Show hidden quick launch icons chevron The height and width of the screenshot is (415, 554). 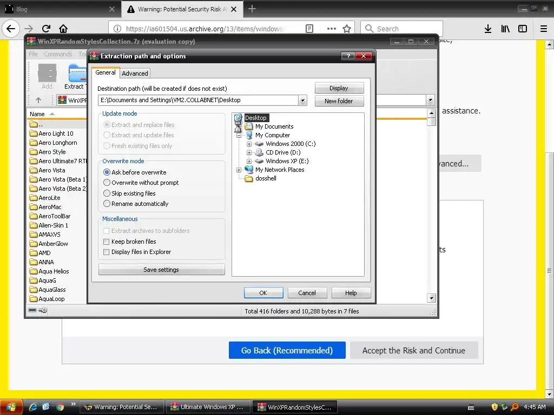[73, 404]
